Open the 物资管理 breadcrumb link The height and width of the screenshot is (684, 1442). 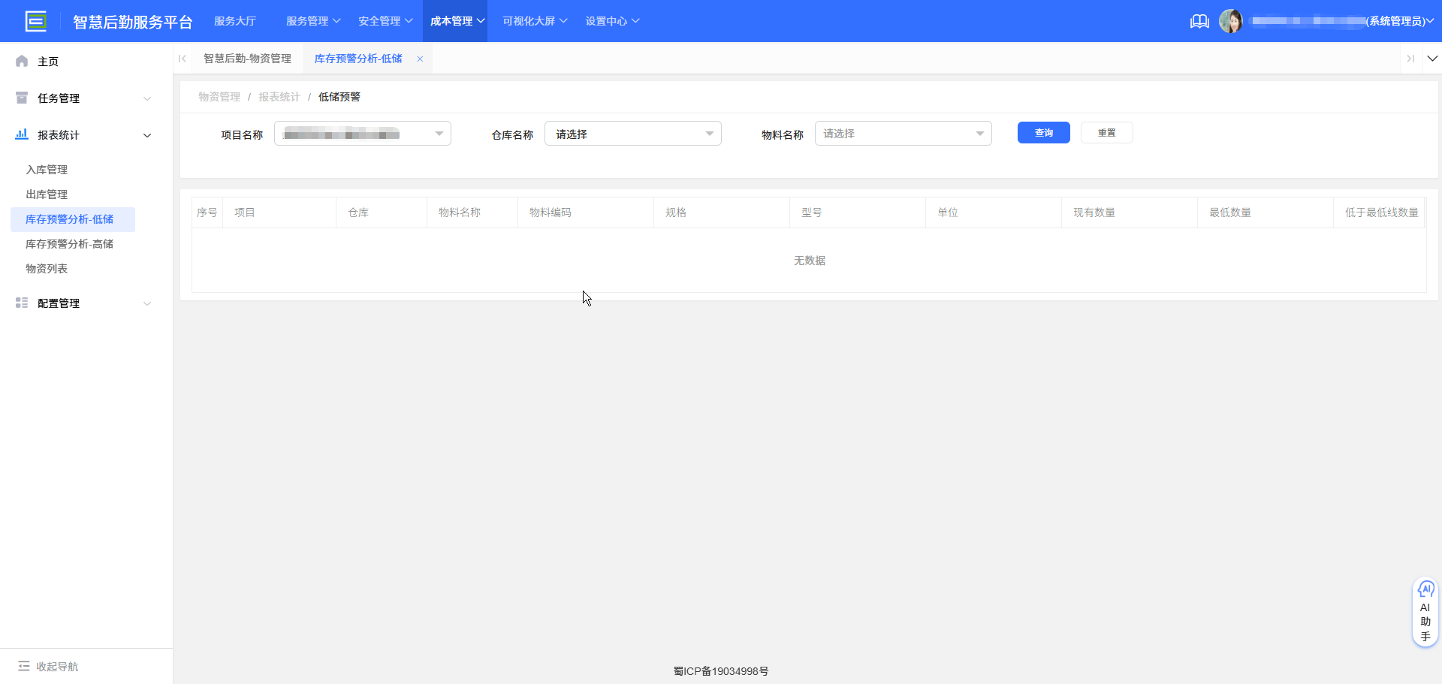tap(219, 96)
